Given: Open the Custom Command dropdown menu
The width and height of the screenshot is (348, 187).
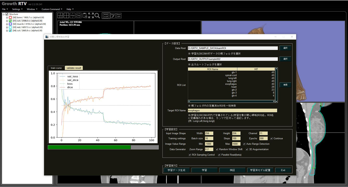Looking at the screenshot, I should point(52,9).
